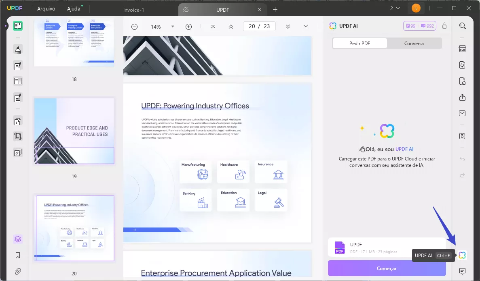Viewport: 480px width, 281px height.
Task: Open the Protect PDF lock tool
Action: [462, 81]
